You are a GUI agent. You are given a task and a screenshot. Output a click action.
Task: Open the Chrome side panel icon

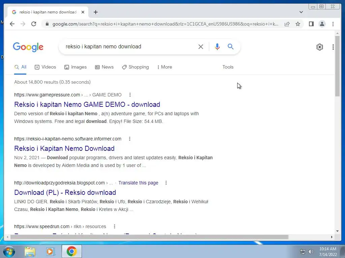point(311,24)
